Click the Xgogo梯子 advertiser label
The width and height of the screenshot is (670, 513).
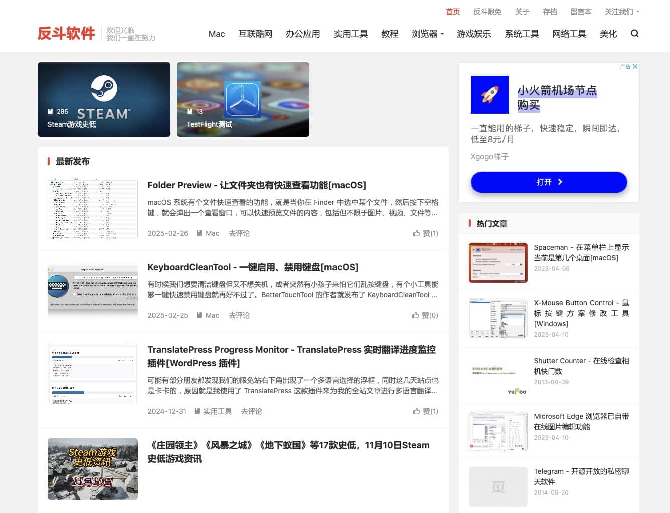[x=489, y=156]
